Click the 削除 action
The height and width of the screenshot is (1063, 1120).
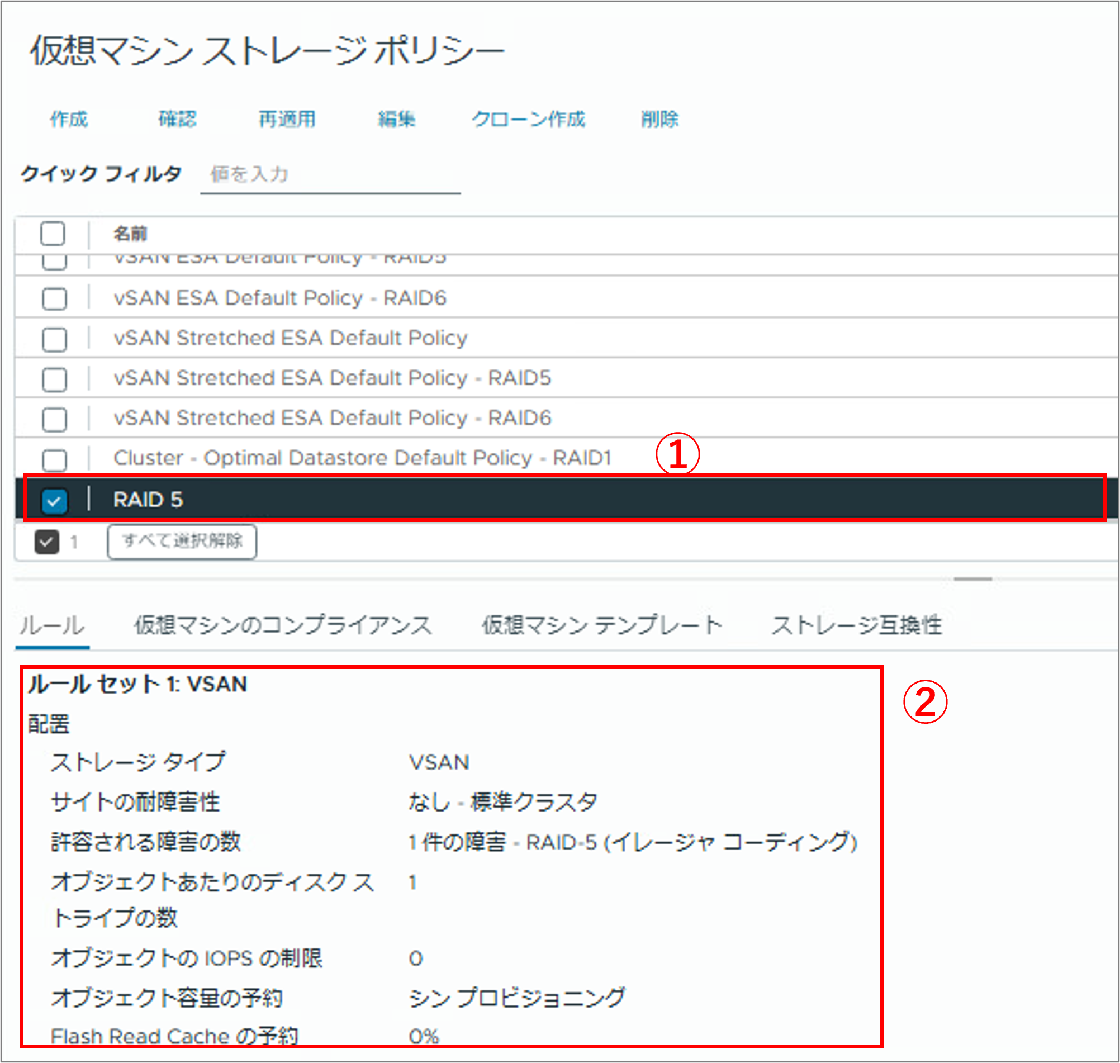660,119
